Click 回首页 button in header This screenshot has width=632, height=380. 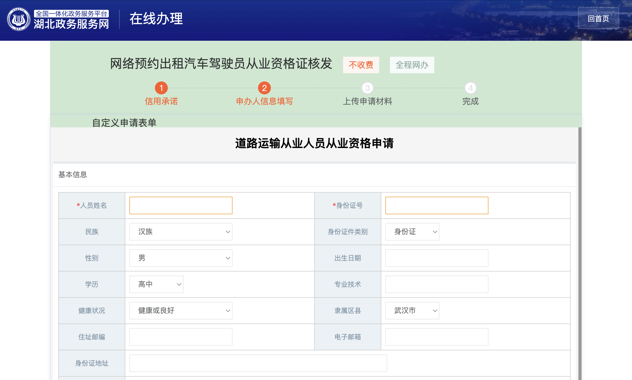coord(598,18)
